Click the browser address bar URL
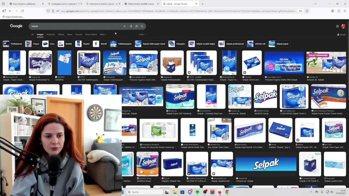Viewport: 349px width, 196px height. (x=178, y=11)
